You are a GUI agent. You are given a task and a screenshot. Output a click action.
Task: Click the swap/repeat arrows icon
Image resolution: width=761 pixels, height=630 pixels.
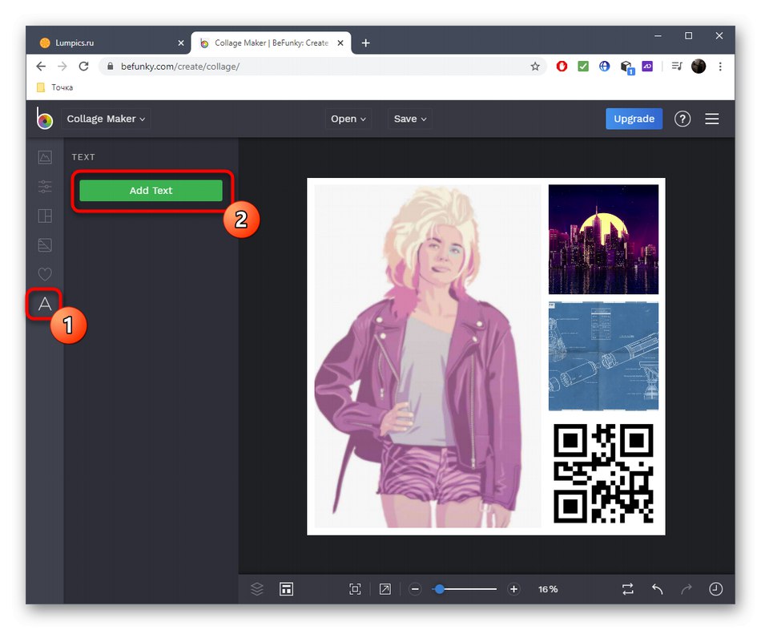pos(627,589)
